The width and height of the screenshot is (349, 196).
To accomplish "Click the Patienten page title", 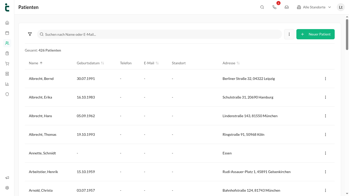I will [28, 7].
